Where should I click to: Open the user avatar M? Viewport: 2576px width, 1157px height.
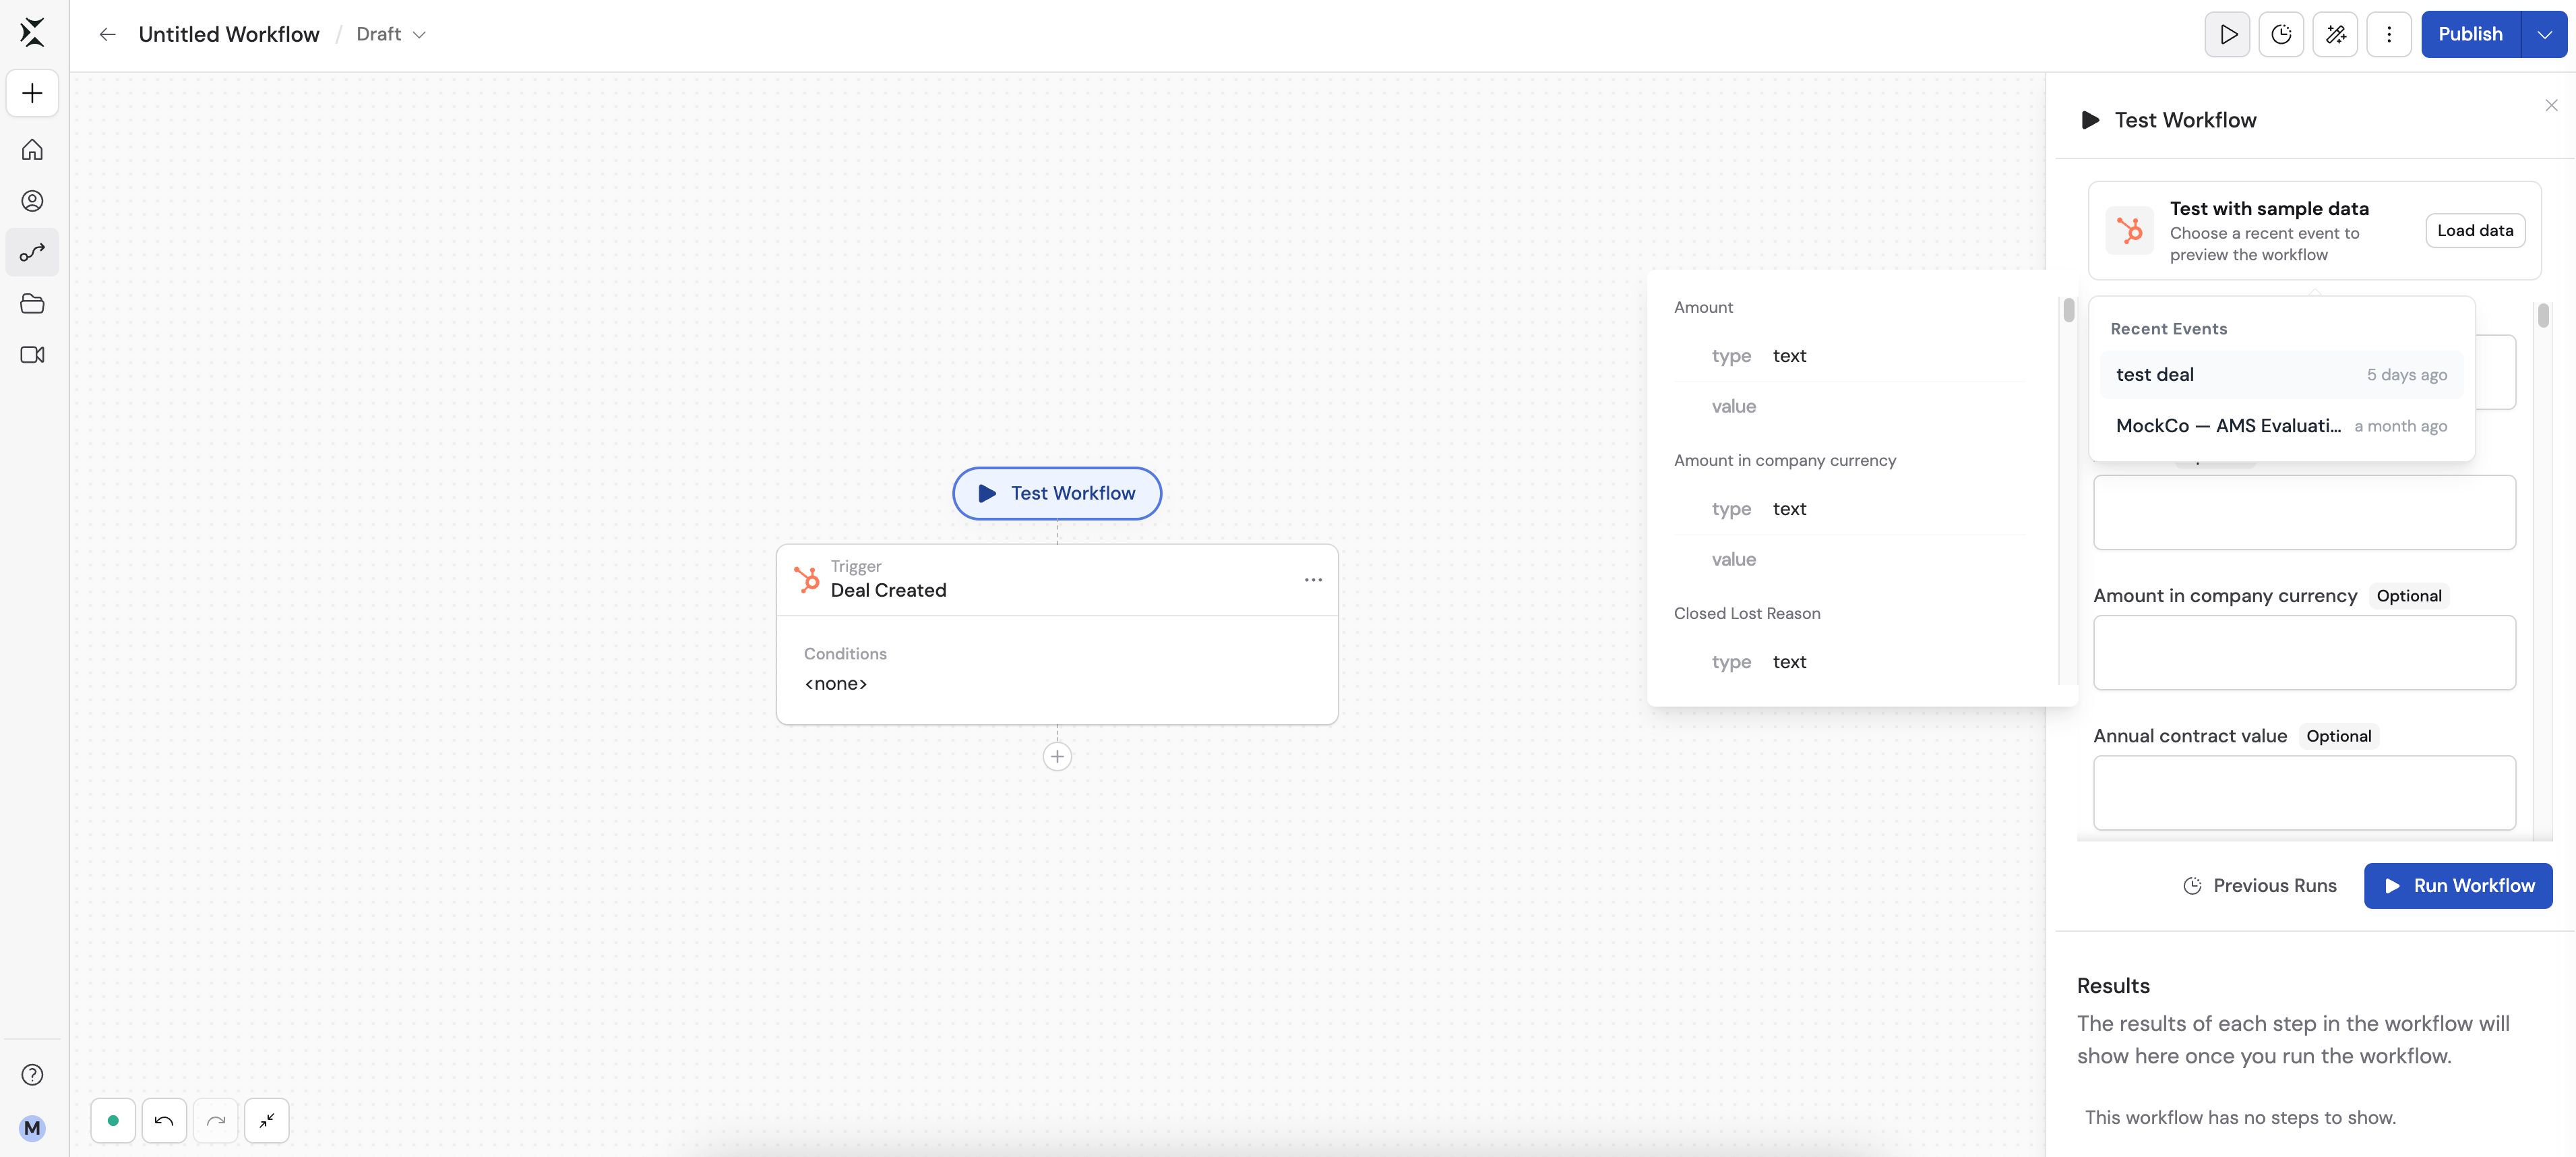[32, 1128]
